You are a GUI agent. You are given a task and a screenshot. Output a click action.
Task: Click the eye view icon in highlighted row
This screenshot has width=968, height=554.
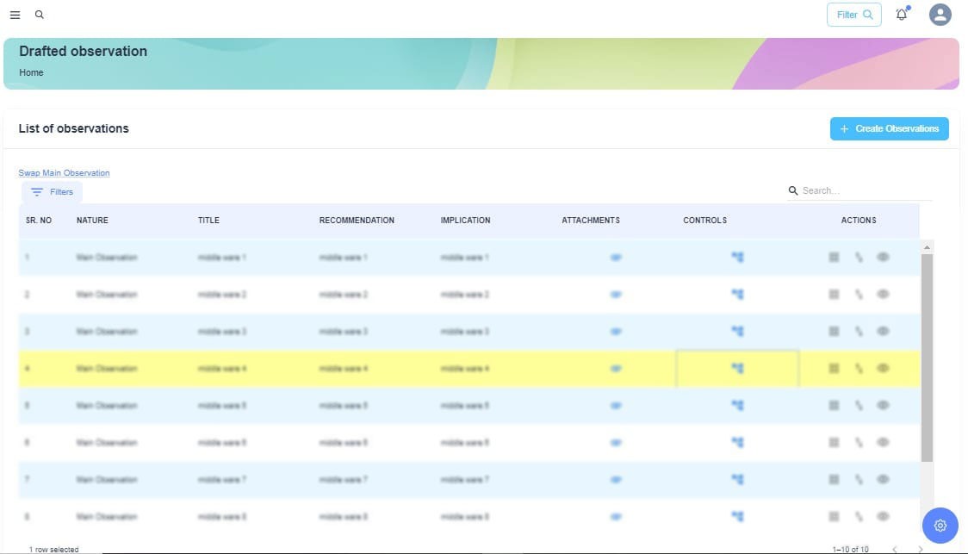[x=883, y=368]
